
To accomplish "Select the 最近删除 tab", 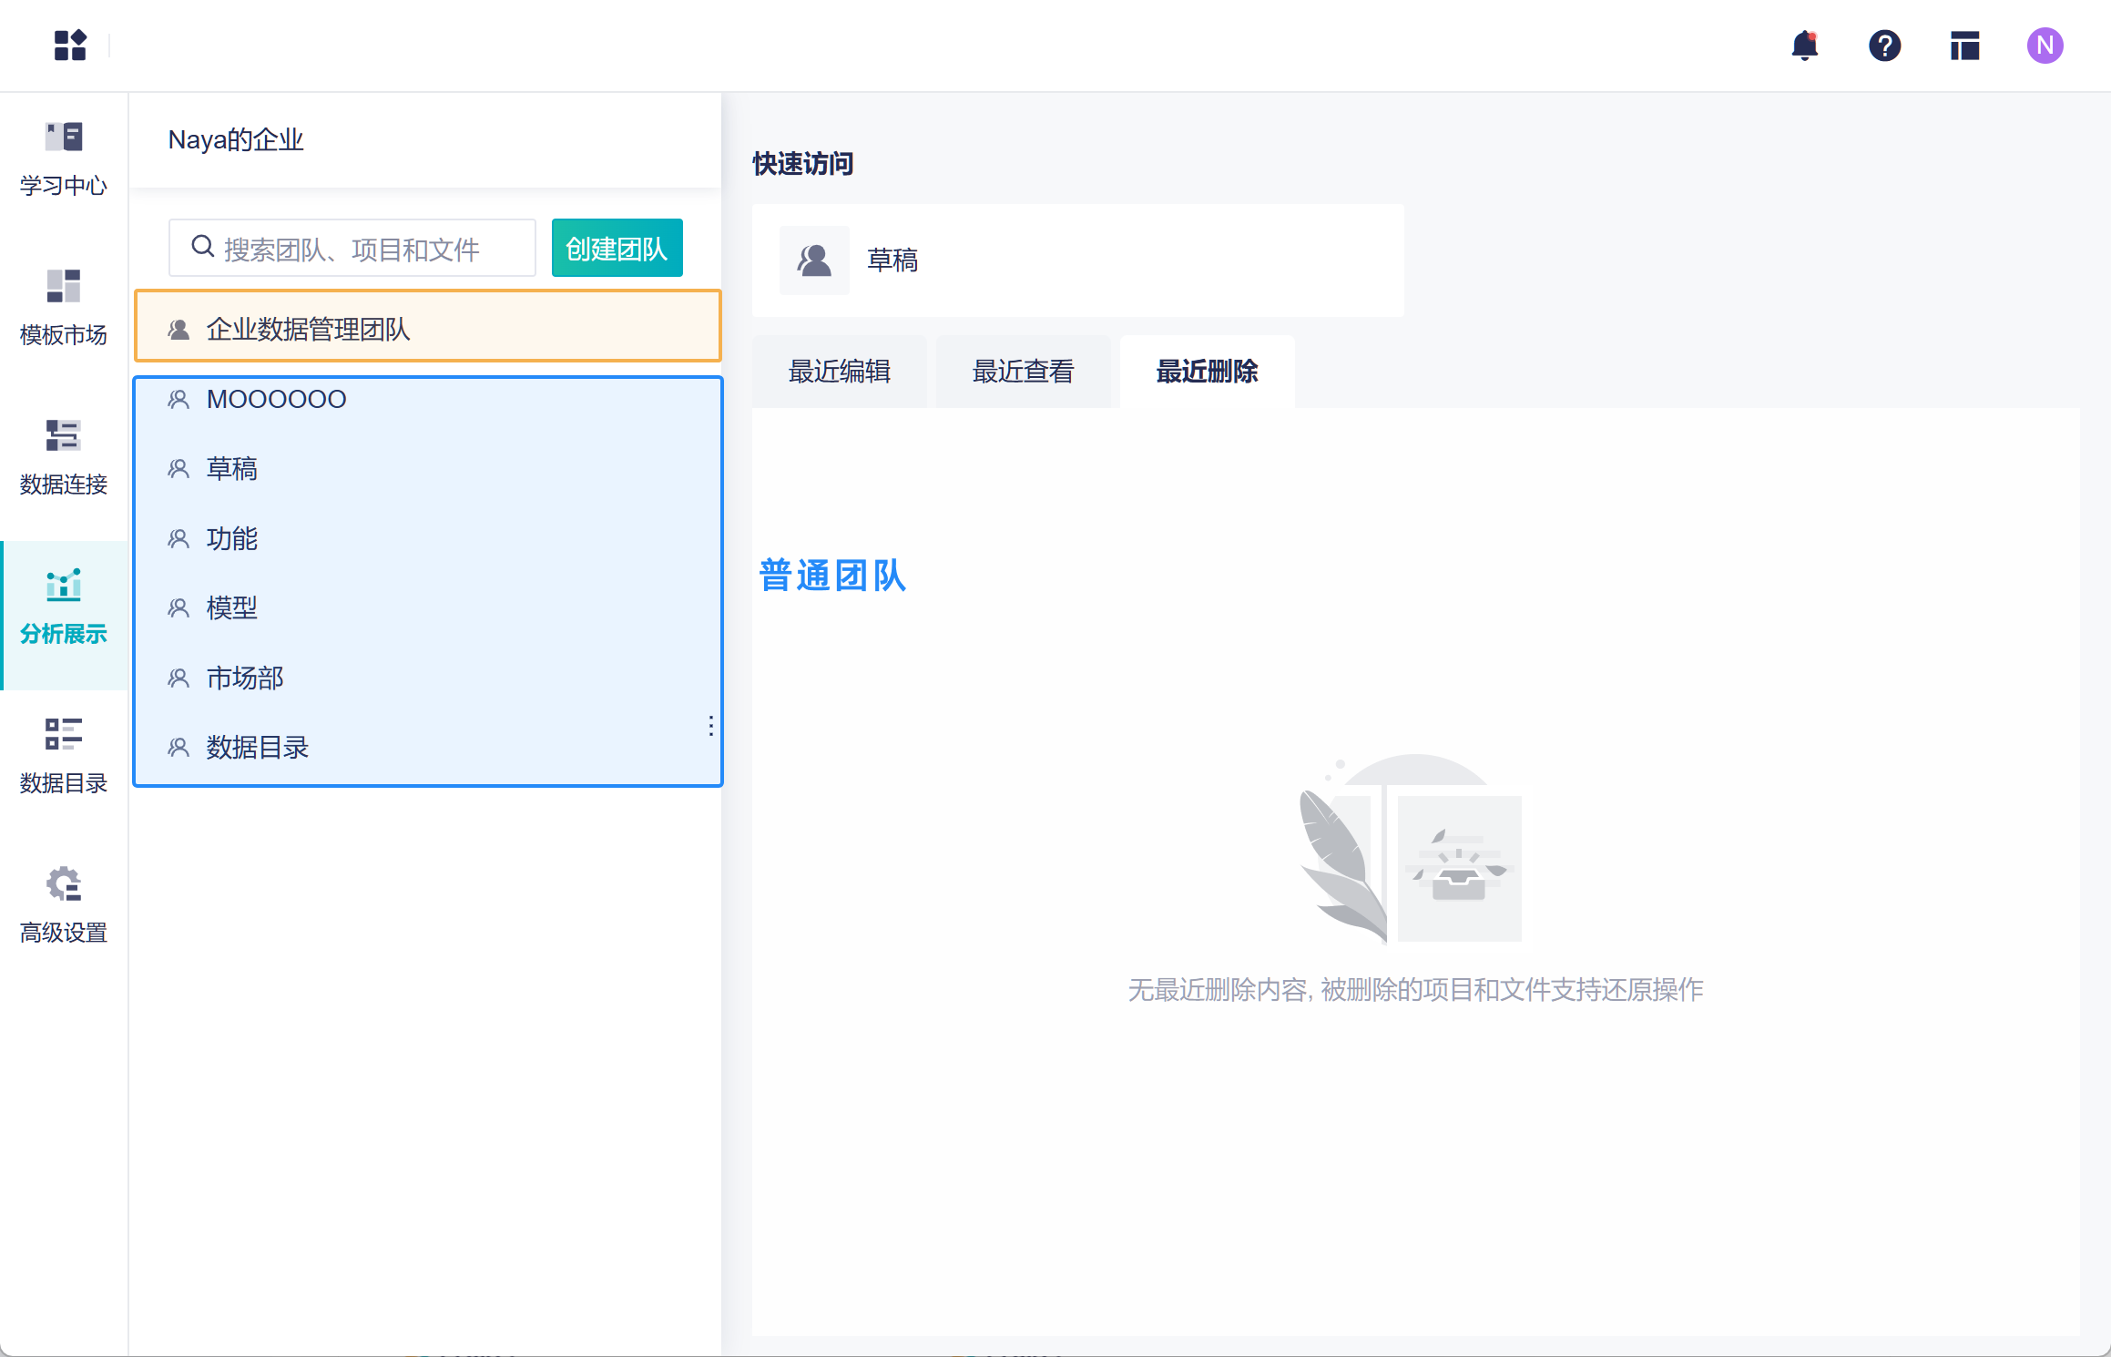I will pyautogui.click(x=1207, y=372).
